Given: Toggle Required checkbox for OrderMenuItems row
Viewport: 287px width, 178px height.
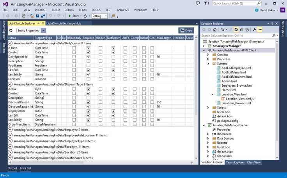Looking at the screenshot, I should tap(89, 124).
